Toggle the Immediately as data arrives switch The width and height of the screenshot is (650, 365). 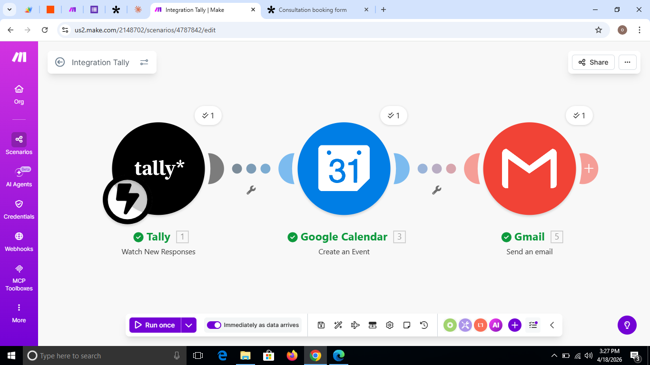pyautogui.click(x=214, y=325)
